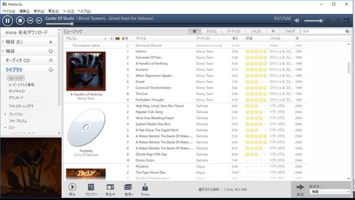The height and width of the screenshot is (200, 355).
Task: Click the disc icon beside オーディオ CD
Action: (51, 60)
